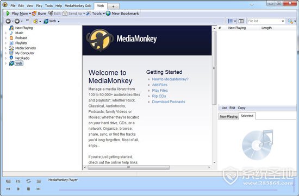Viewport: 299px width, 196px height.
Task: Switch to the Web tab
Action: point(101,6)
